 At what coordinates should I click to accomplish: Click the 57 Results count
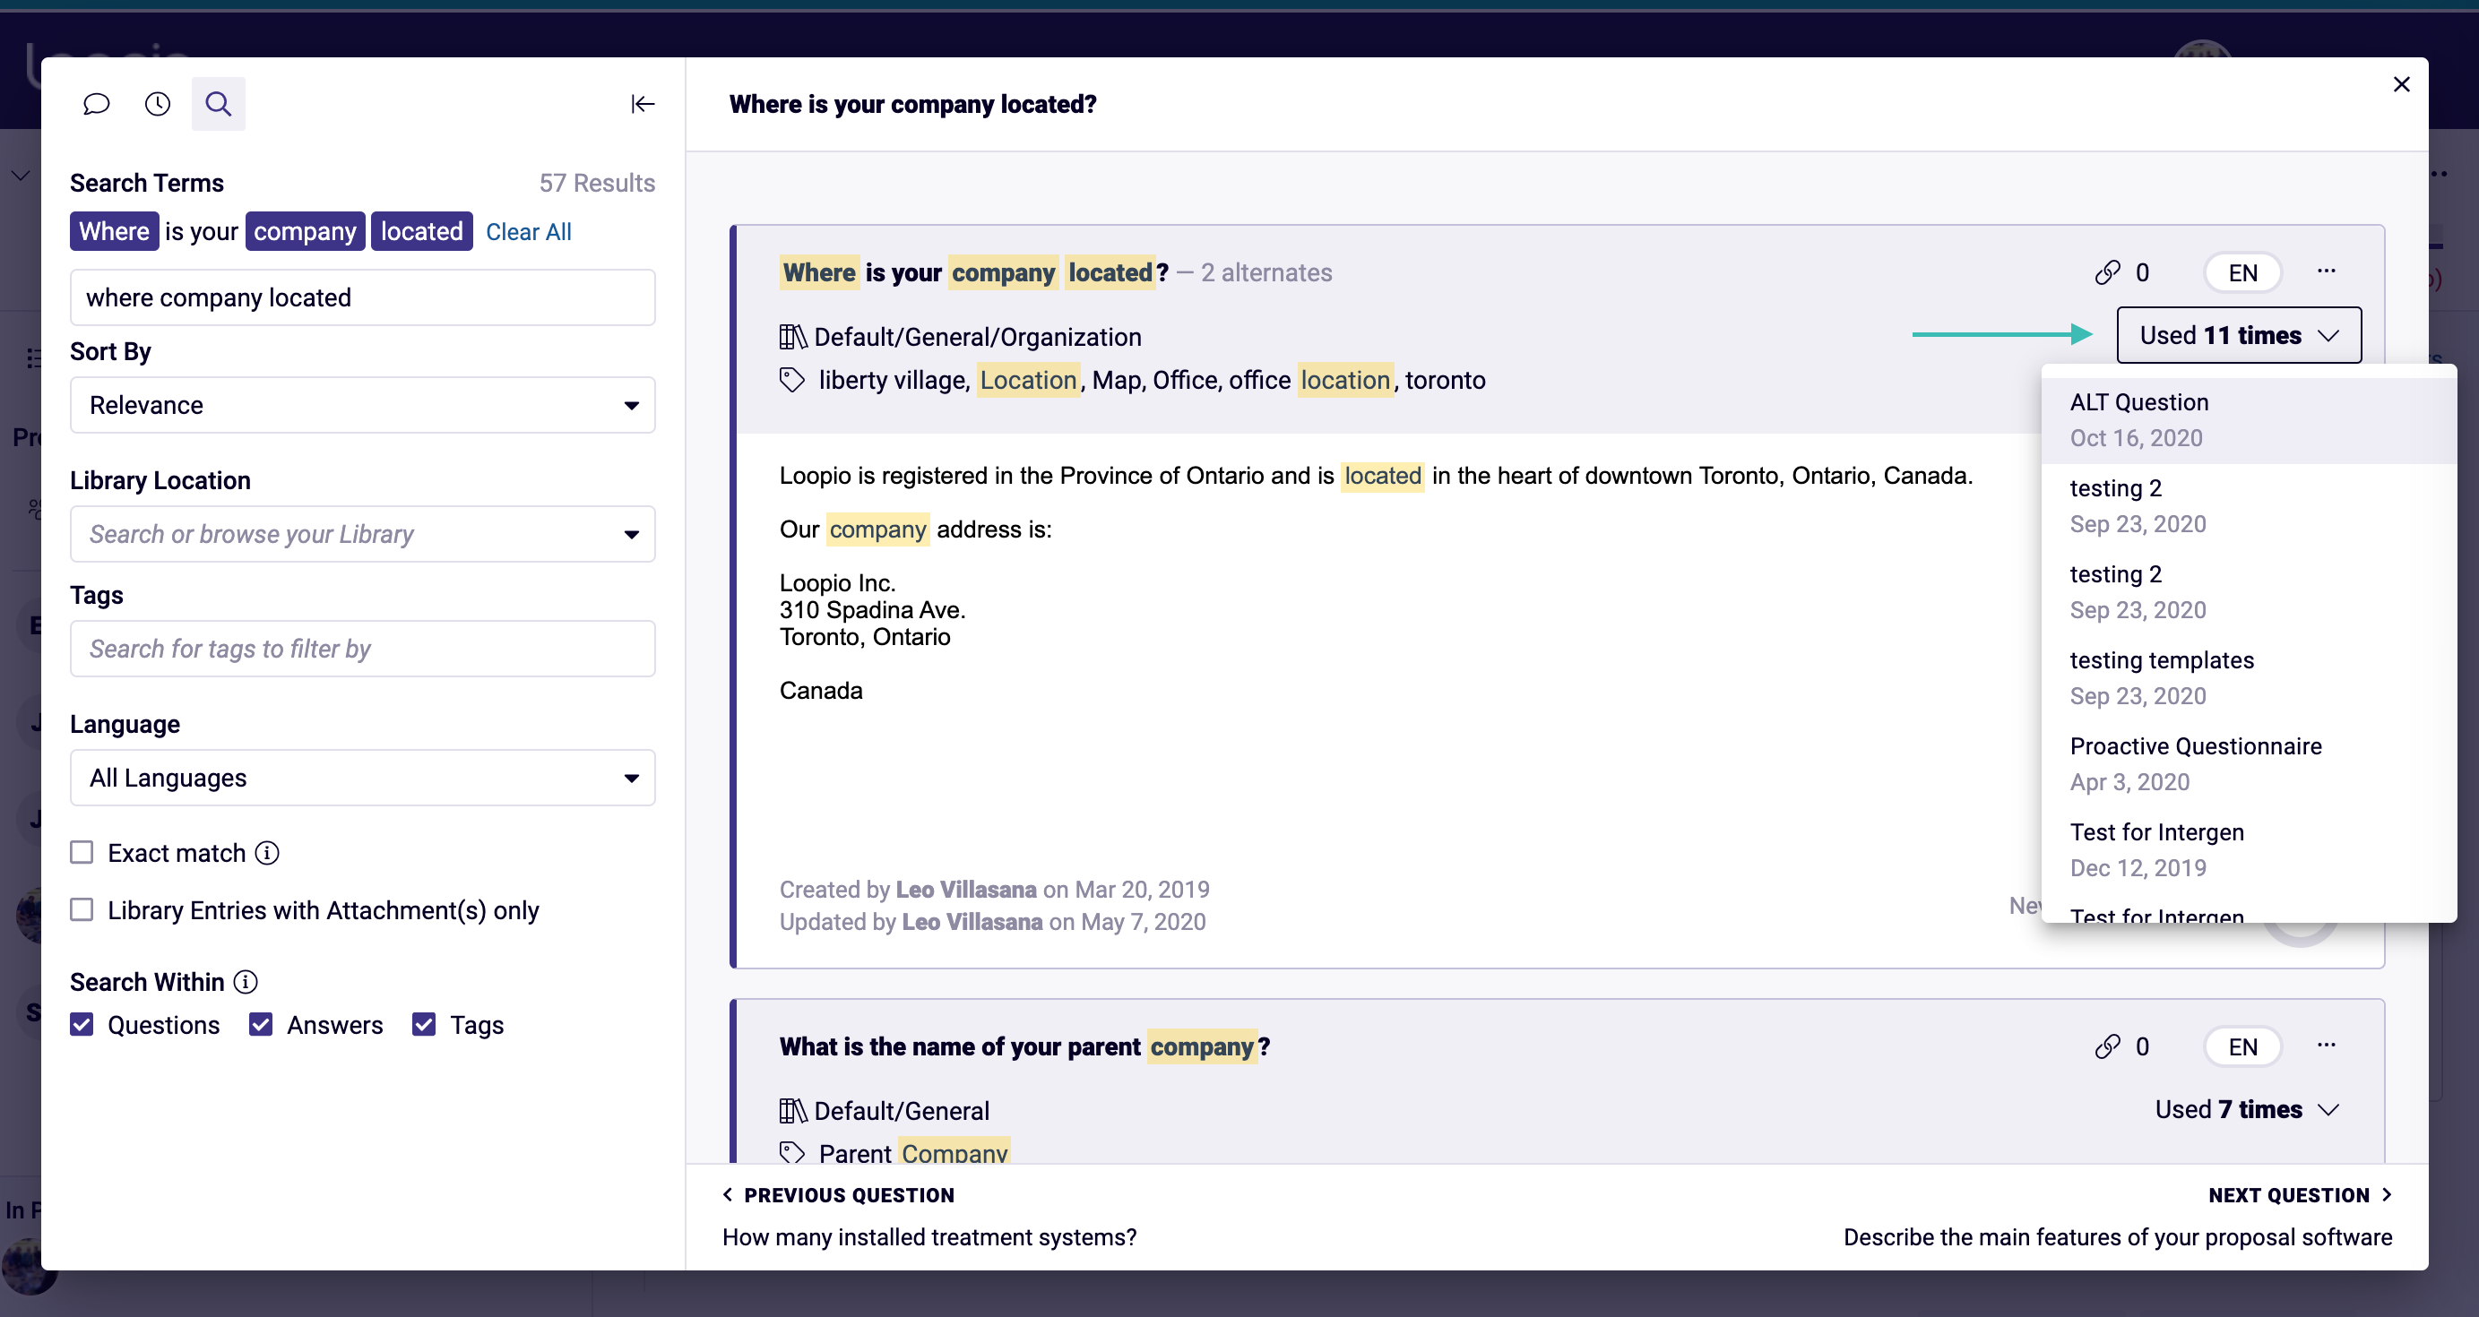click(597, 183)
